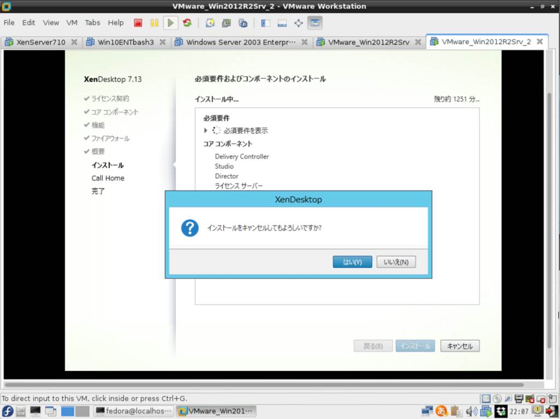
Task: Click the network adapter status icon
Action: tap(508, 398)
